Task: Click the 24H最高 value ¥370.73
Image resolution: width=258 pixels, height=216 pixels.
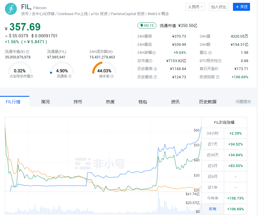Action: [x=179, y=36]
